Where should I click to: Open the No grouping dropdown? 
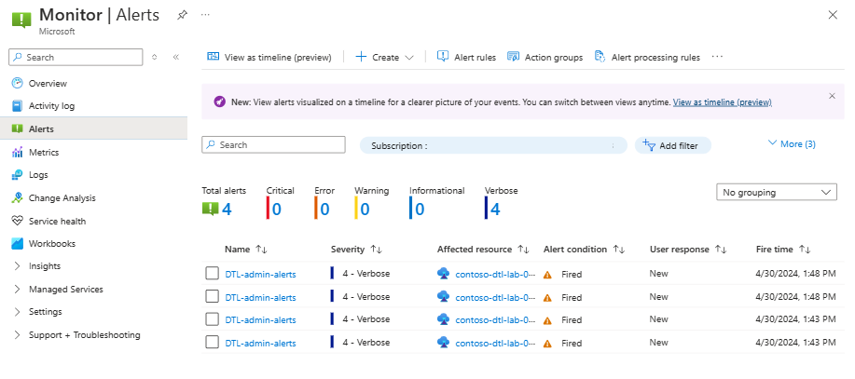[x=777, y=192]
